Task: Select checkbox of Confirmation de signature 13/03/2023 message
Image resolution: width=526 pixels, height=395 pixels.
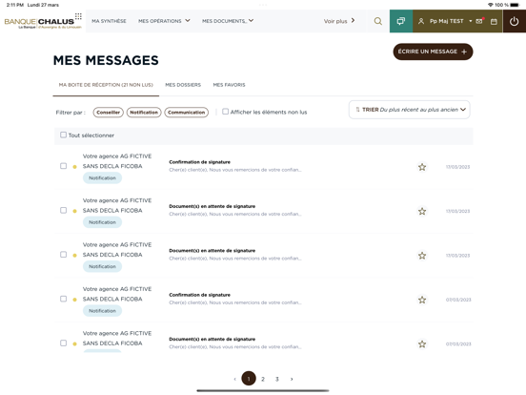Action: [x=63, y=166]
